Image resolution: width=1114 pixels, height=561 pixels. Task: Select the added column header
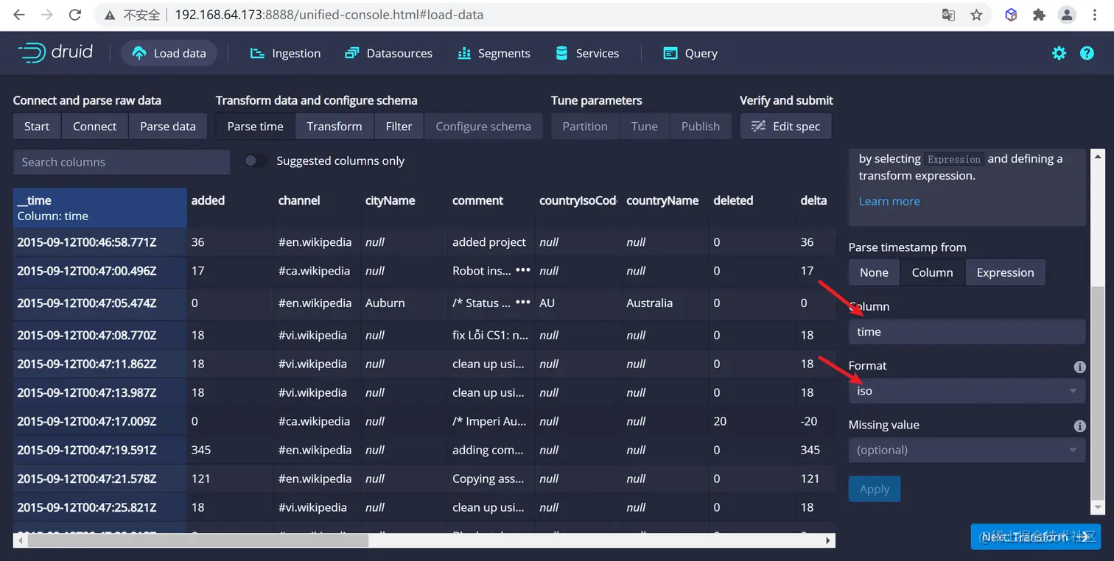pos(231,208)
